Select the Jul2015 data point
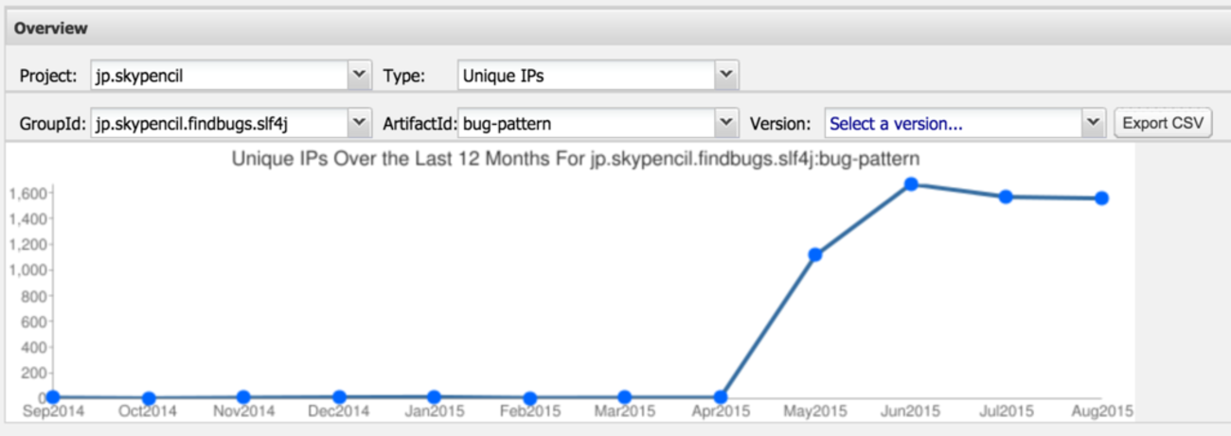This screenshot has height=436, width=1231. click(x=1006, y=197)
